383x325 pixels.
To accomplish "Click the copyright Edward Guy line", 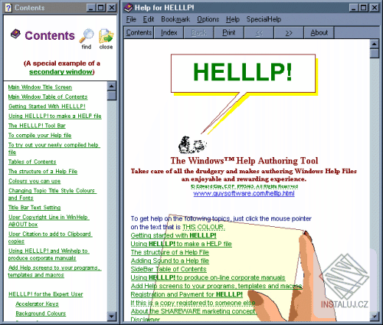I will (244, 186).
